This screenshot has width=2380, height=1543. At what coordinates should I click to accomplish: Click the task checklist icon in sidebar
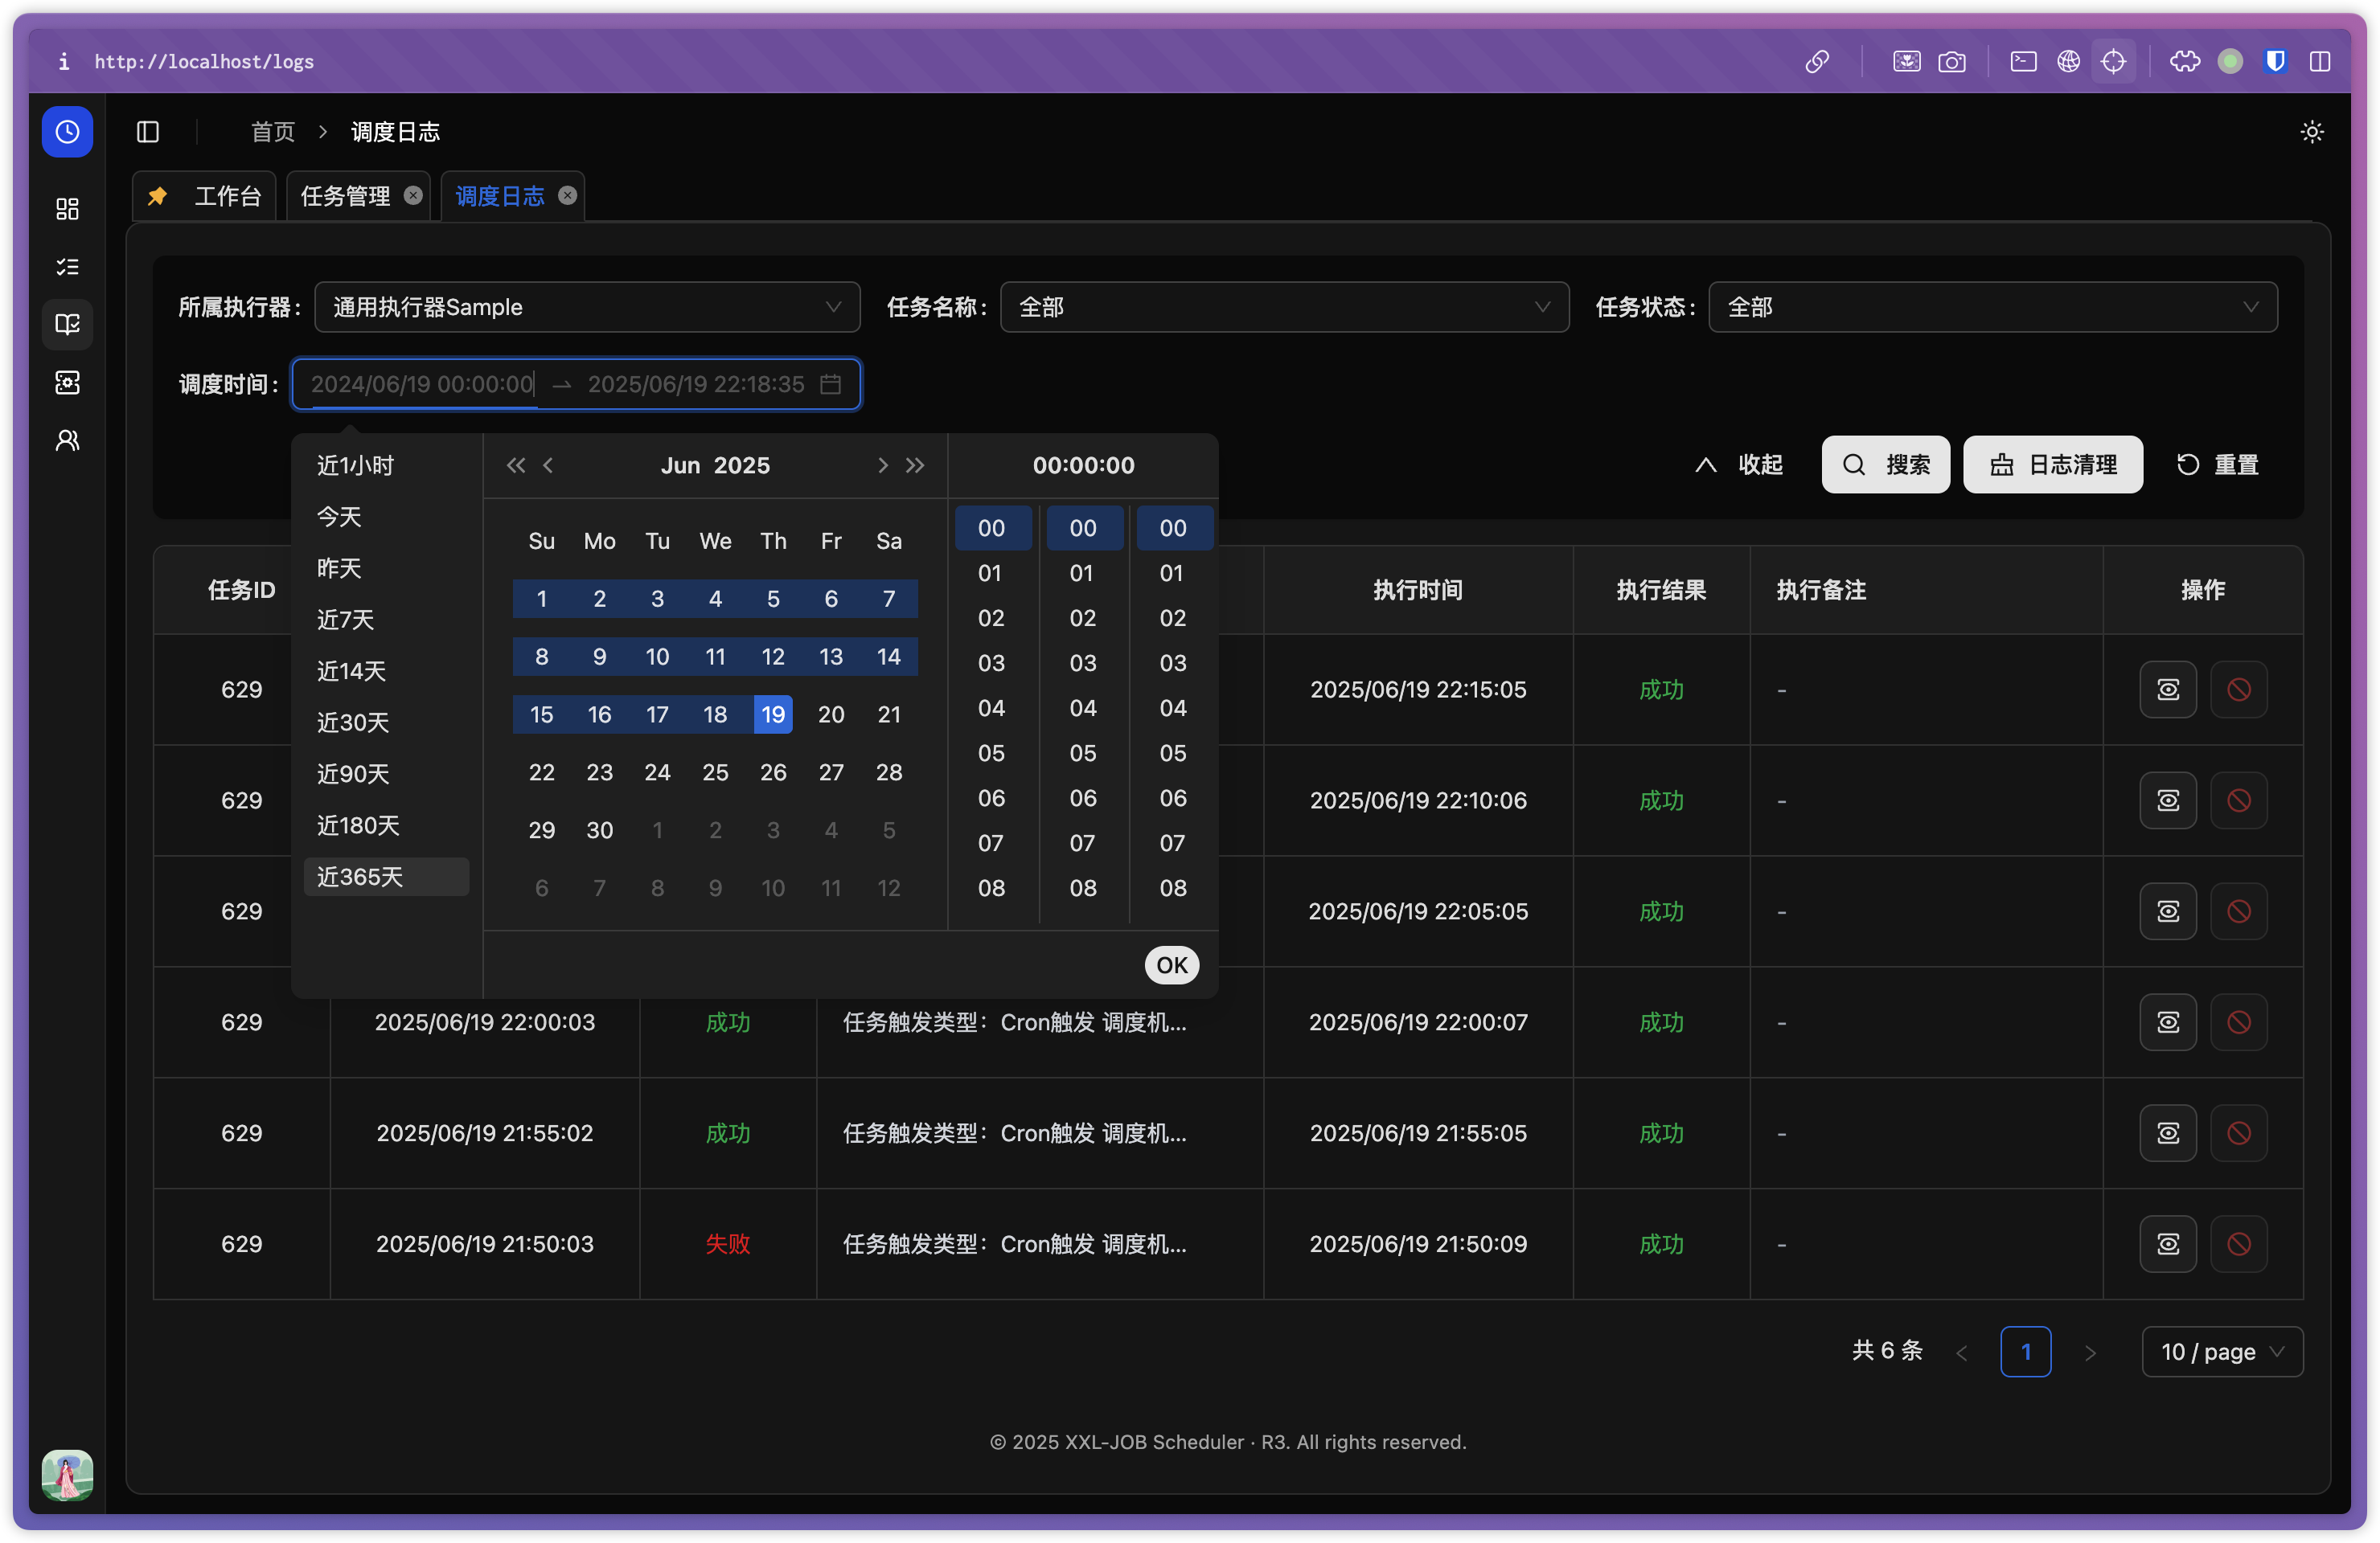pyautogui.click(x=66, y=266)
